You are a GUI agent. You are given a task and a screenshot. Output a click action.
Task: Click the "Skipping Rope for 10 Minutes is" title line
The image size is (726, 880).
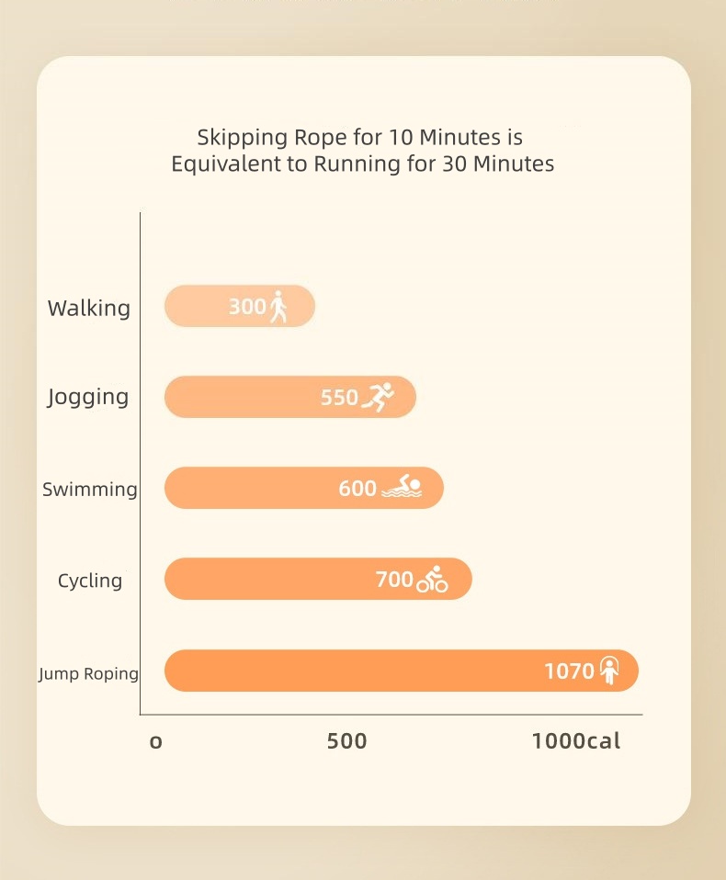pyautogui.click(x=360, y=138)
